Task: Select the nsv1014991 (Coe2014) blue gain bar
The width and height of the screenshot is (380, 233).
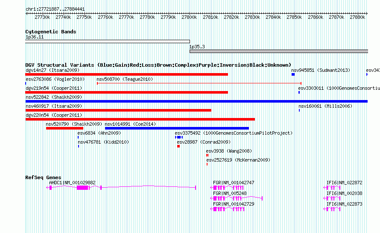Action: click(177, 128)
